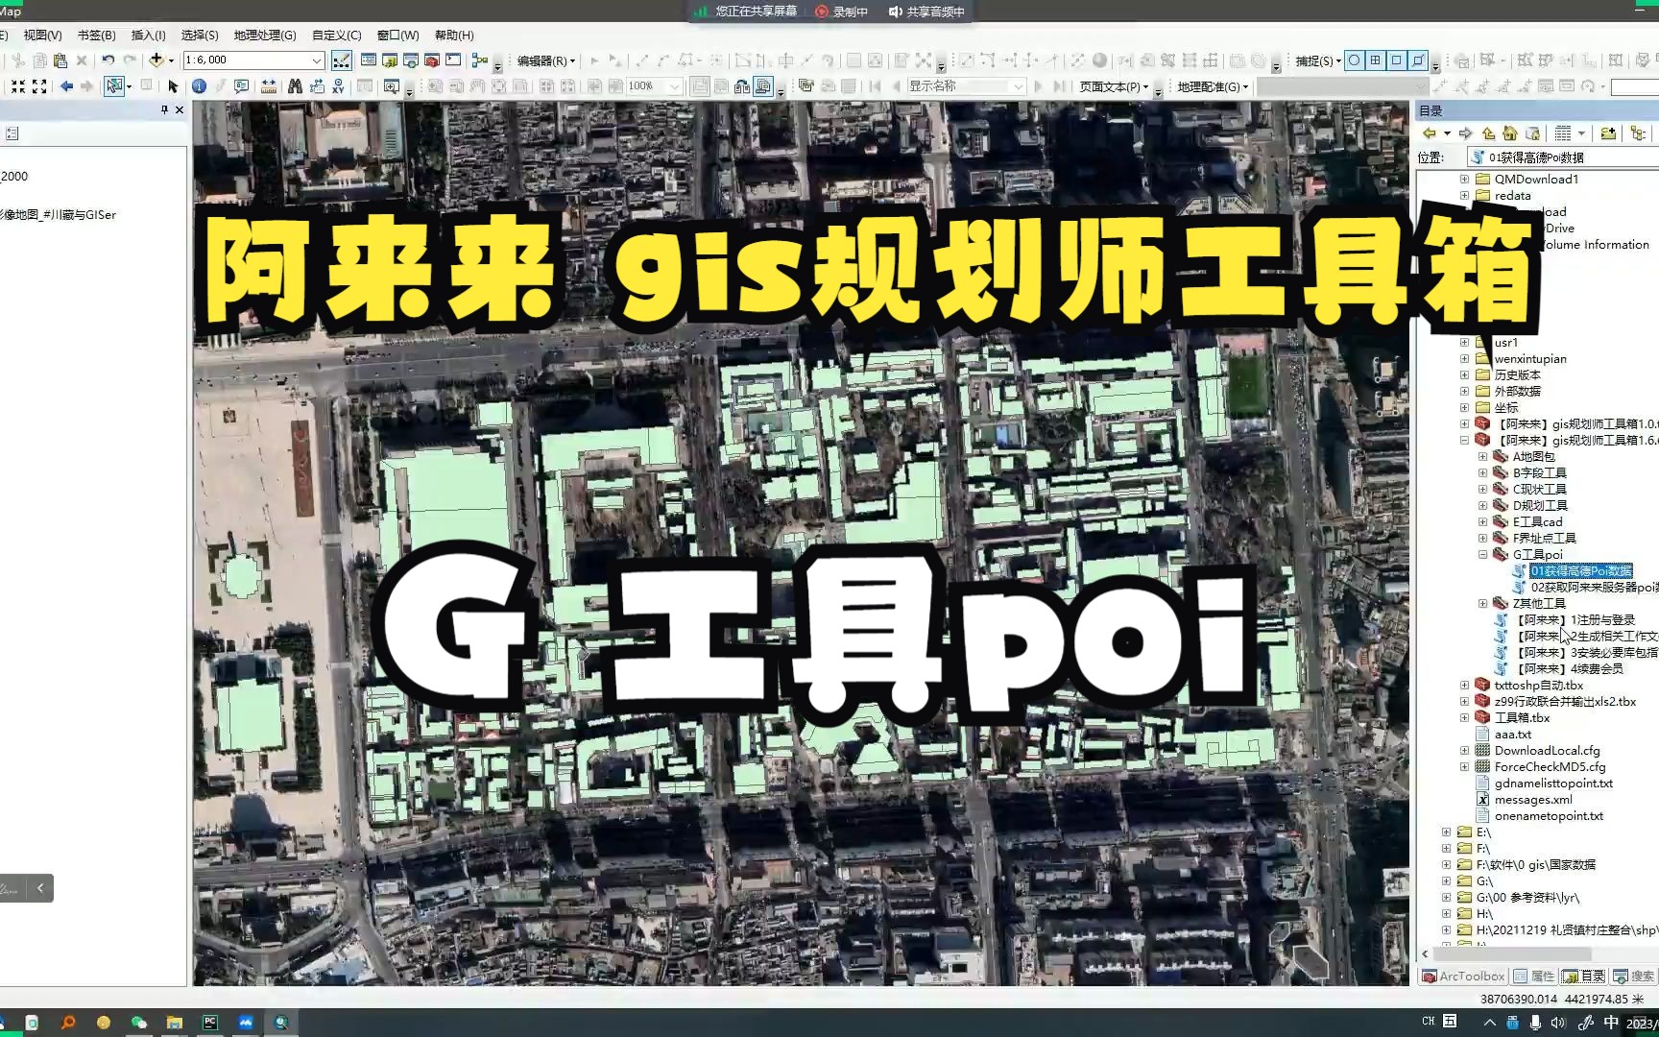
Task: Select the Identify tool on the Tools toolbar
Action: 199,85
